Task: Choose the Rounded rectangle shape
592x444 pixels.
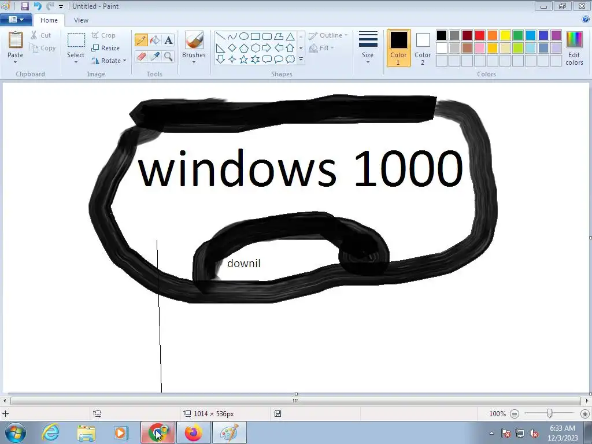Action: coord(267,36)
